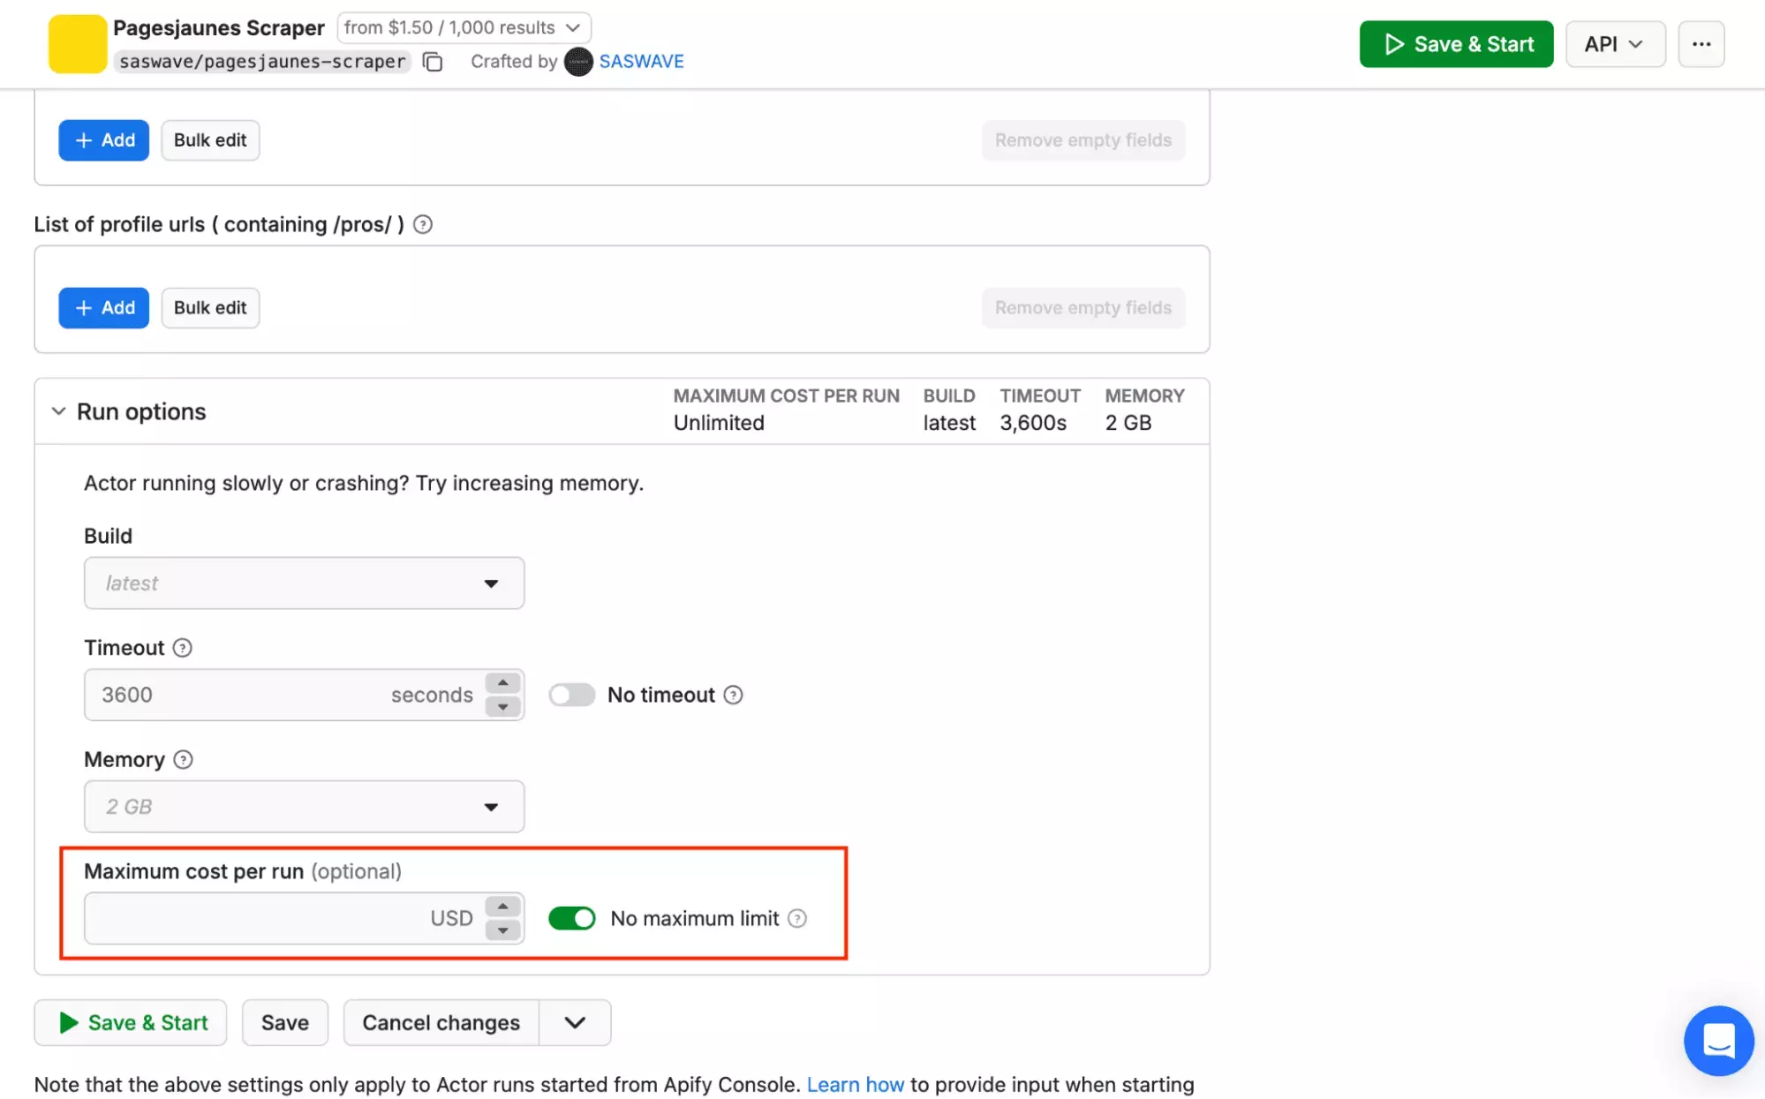The height and width of the screenshot is (1099, 1765).
Task: Open the pricing dropdown from $1.50 / 1,000 results
Action: [464, 27]
